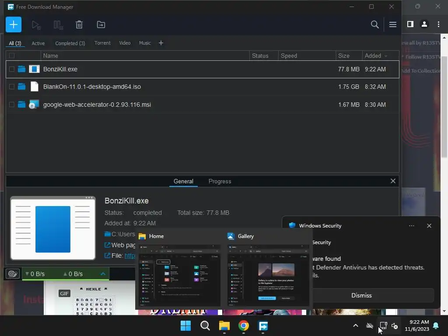Click the File http link in details
448x336 pixels.
[x=130, y=255]
